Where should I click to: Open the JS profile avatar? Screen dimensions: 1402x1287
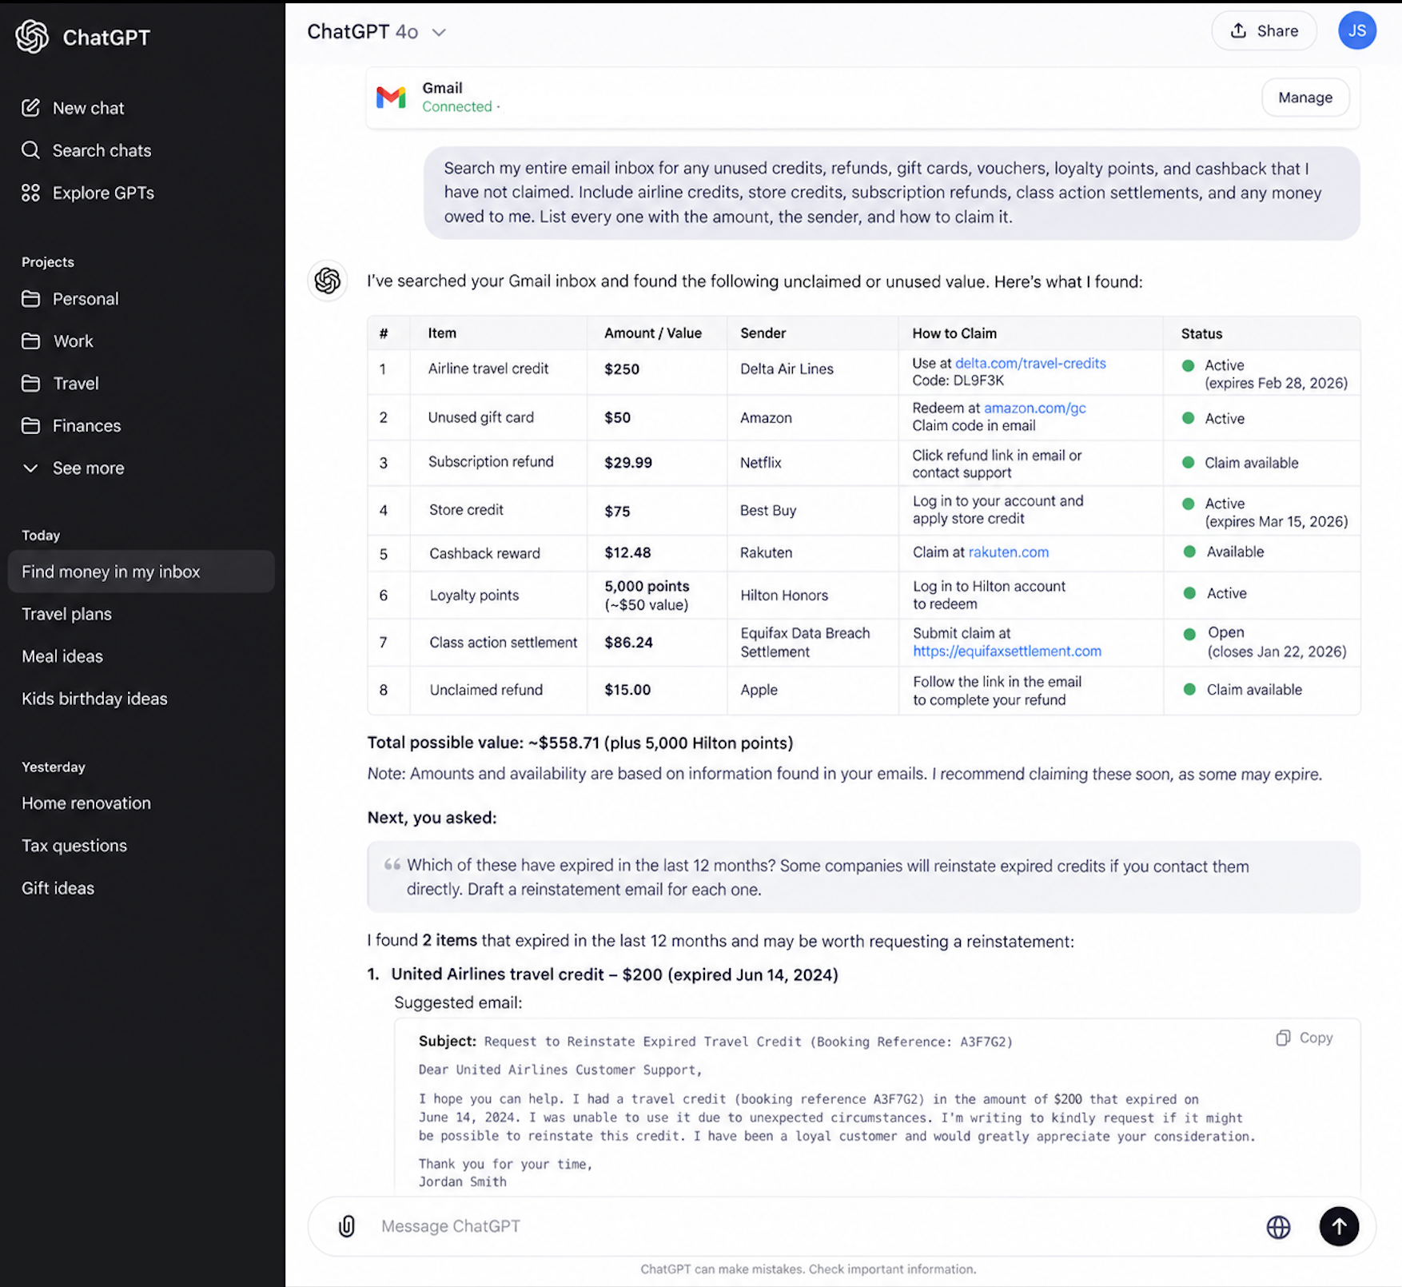click(1356, 31)
